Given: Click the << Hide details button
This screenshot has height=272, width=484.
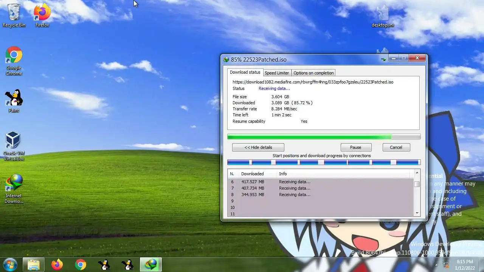Looking at the screenshot, I should pos(258,147).
